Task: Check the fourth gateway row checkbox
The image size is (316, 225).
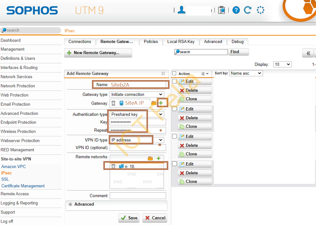Action: pyautogui.click(x=175, y=164)
